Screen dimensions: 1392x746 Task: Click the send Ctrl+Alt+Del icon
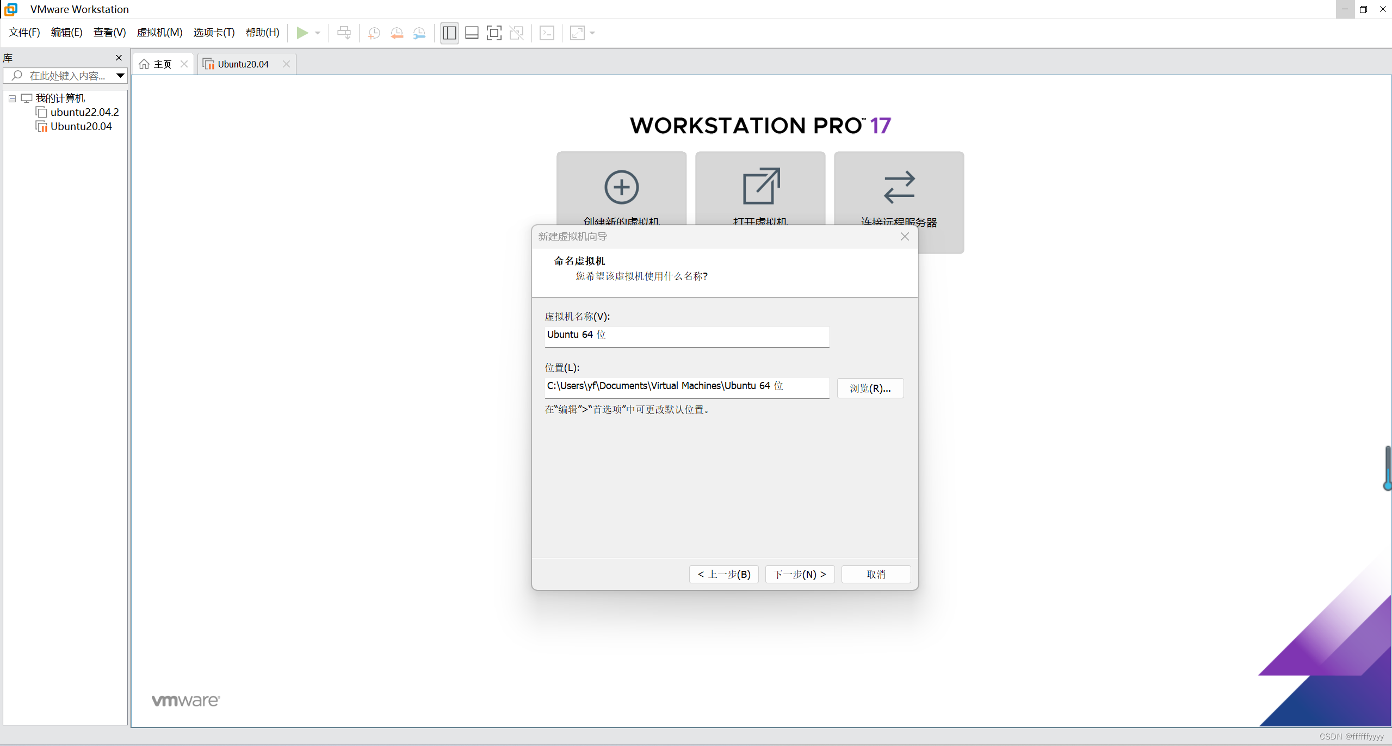tap(344, 33)
